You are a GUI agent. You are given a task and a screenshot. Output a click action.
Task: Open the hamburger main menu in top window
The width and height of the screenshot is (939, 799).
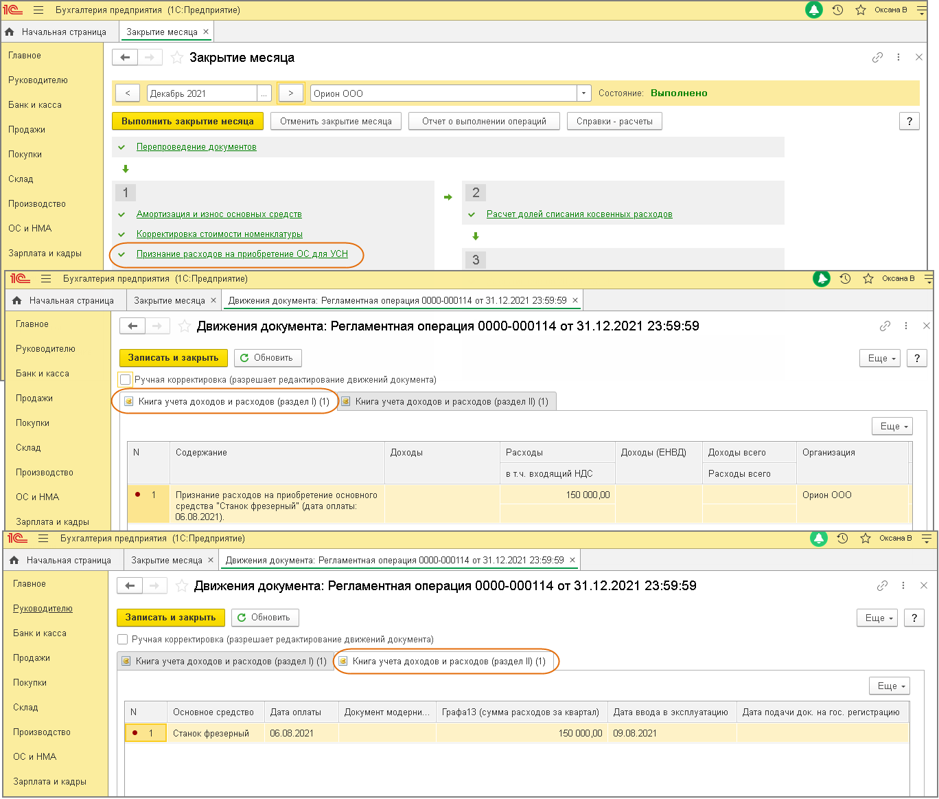click(38, 10)
